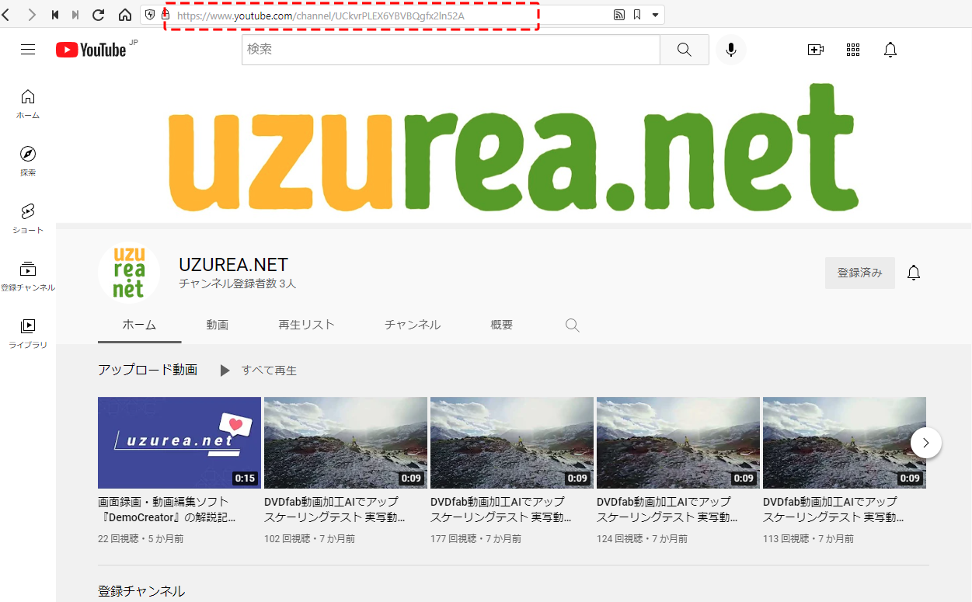Click the 登録チャンネル section heading
This screenshot has width=972, height=602.
click(141, 591)
